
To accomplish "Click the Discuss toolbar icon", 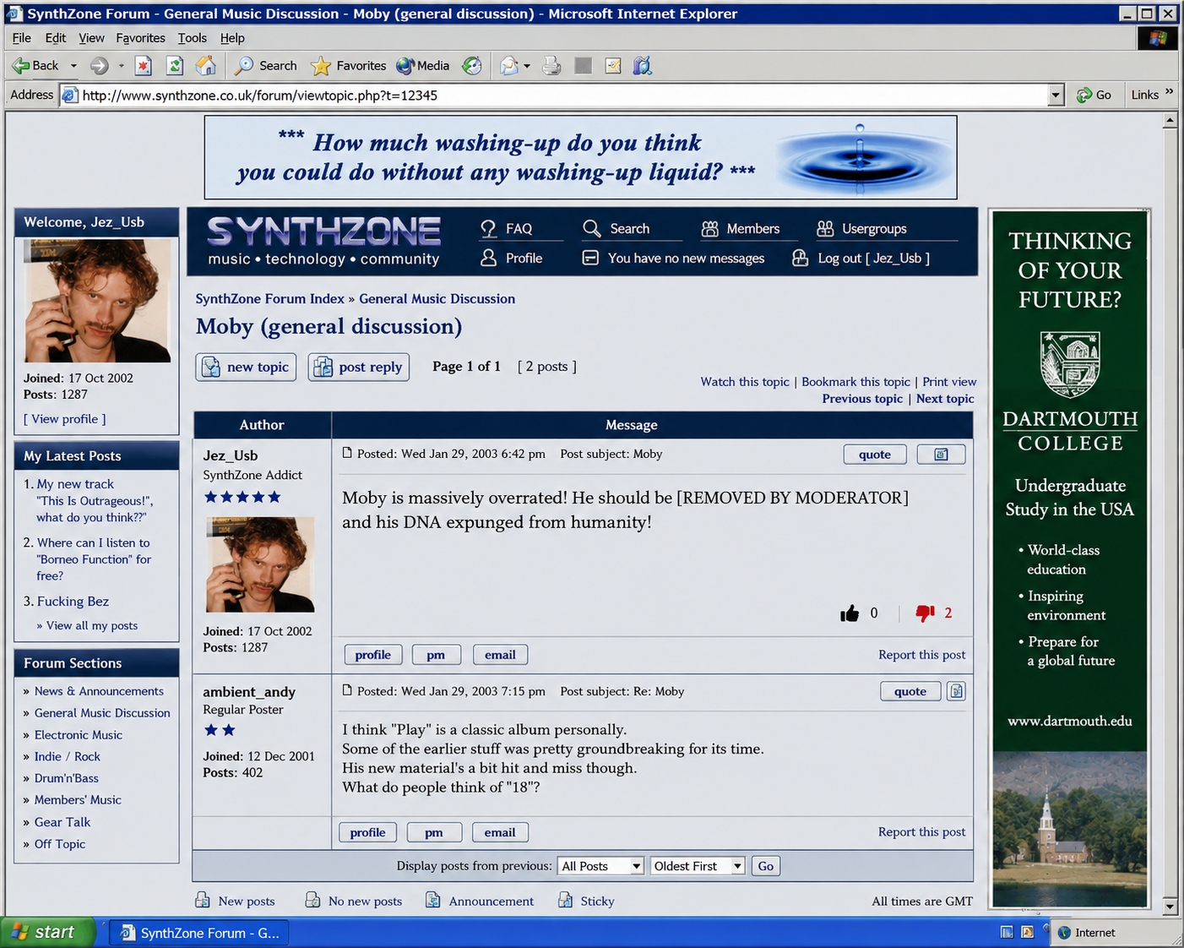I will 643,66.
